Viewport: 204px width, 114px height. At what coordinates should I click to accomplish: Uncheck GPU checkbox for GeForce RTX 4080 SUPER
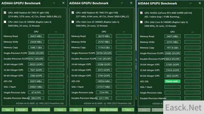coord(141,13)
